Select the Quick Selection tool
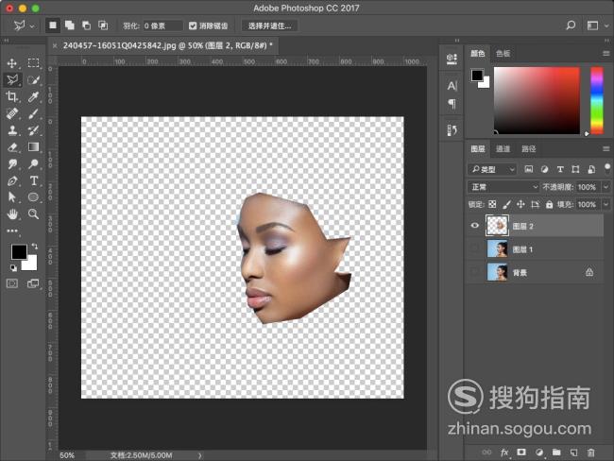The height and width of the screenshot is (461, 614). (x=33, y=80)
